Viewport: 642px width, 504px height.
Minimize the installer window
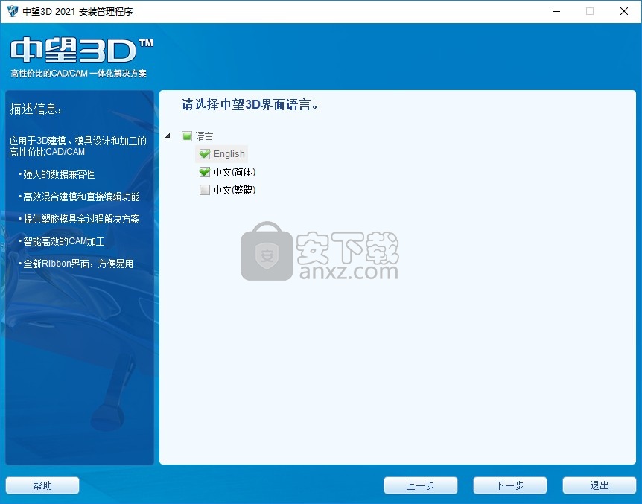tap(556, 11)
